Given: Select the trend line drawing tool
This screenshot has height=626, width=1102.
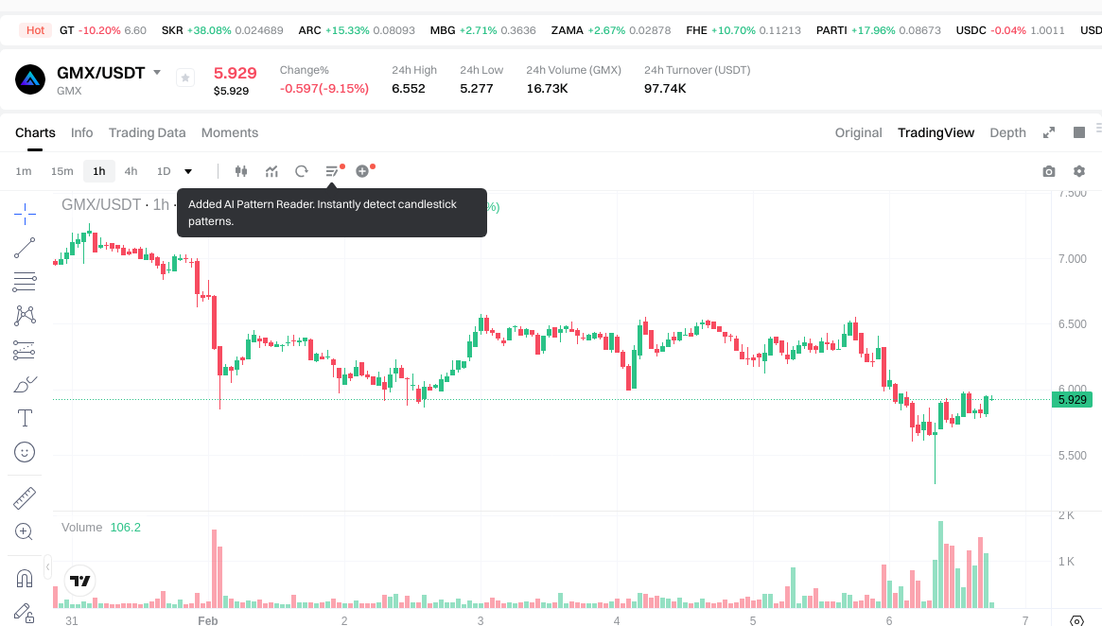Looking at the screenshot, I should [25, 248].
